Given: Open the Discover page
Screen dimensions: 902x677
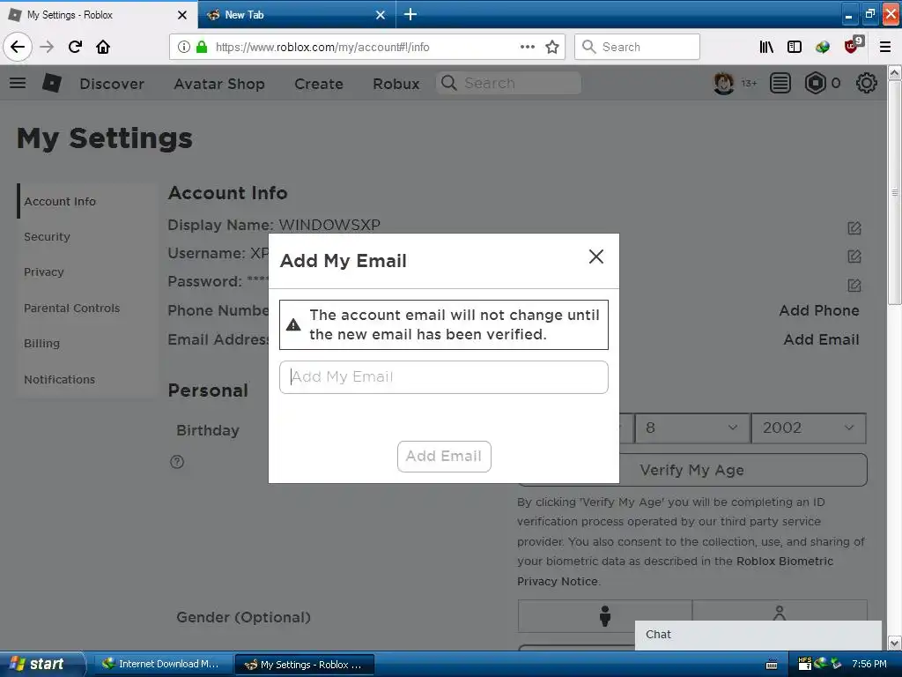Looking at the screenshot, I should [x=112, y=84].
